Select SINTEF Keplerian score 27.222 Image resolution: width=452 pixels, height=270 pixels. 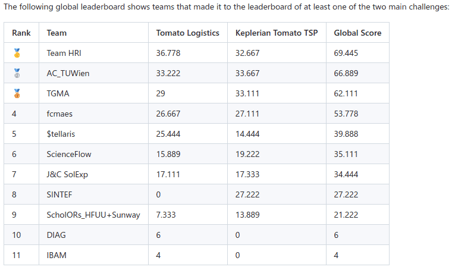[247, 194]
